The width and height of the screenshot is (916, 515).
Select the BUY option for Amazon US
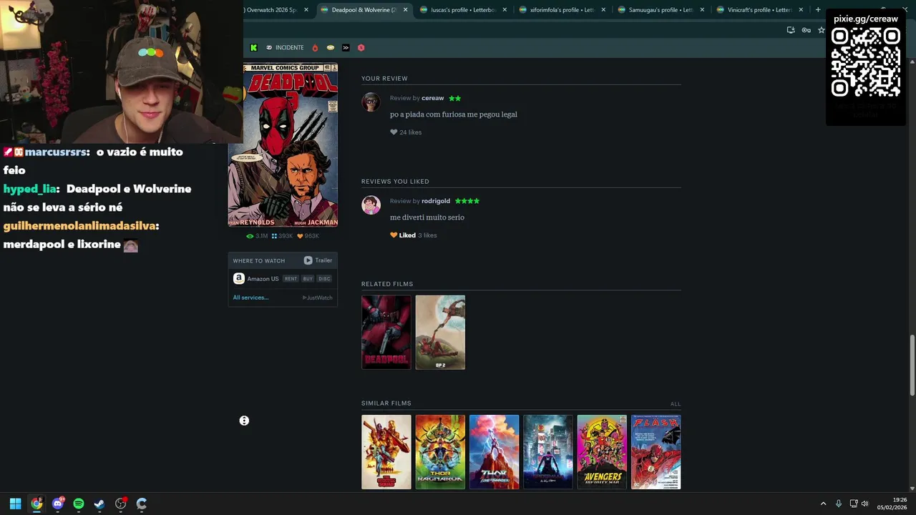[x=308, y=279]
